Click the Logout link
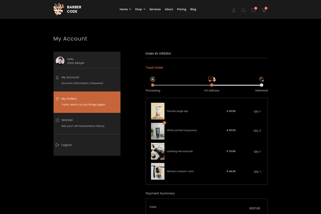Viewport: 321px width, 214px height. click(66, 145)
